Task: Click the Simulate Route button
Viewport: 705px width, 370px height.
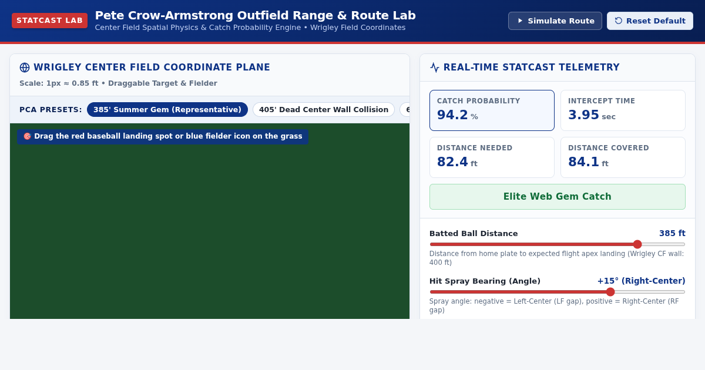Action: coord(555,21)
